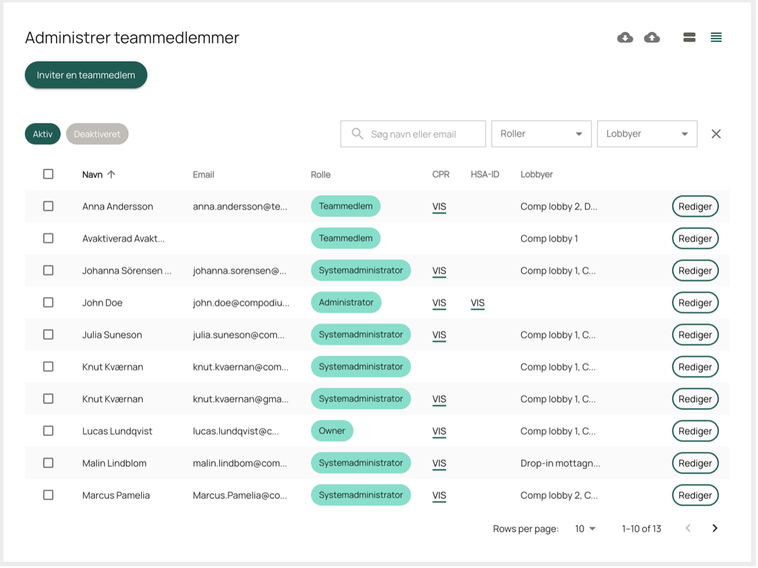Image resolution: width=758 pixels, height=568 pixels.
Task: Show CPR via VIS for John Doe
Action: [x=439, y=303]
